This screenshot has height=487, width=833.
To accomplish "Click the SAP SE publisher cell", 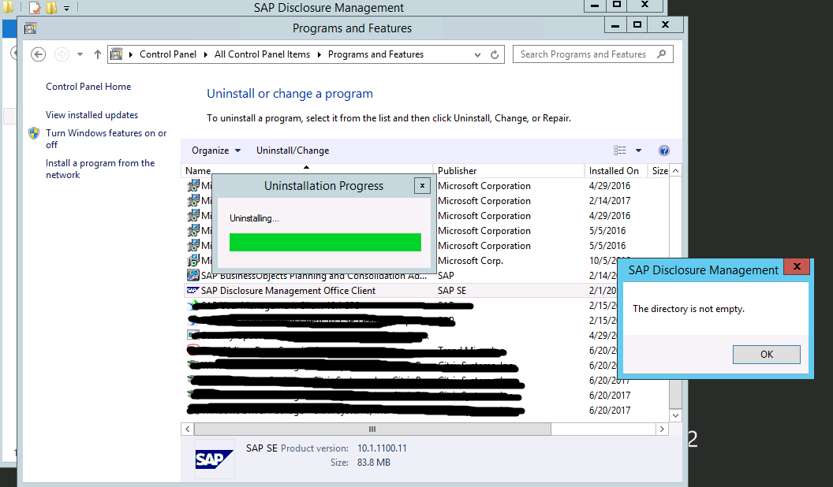I will pyautogui.click(x=452, y=291).
